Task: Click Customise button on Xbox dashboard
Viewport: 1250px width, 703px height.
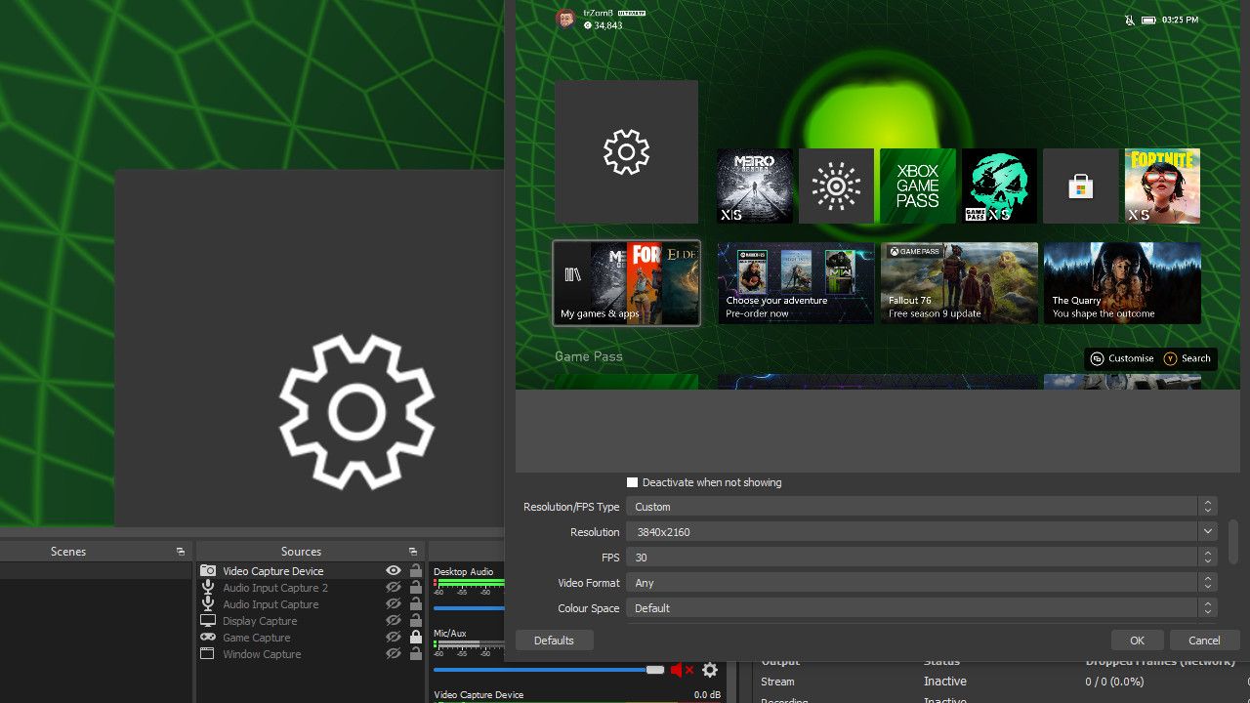Action: pyautogui.click(x=1122, y=358)
